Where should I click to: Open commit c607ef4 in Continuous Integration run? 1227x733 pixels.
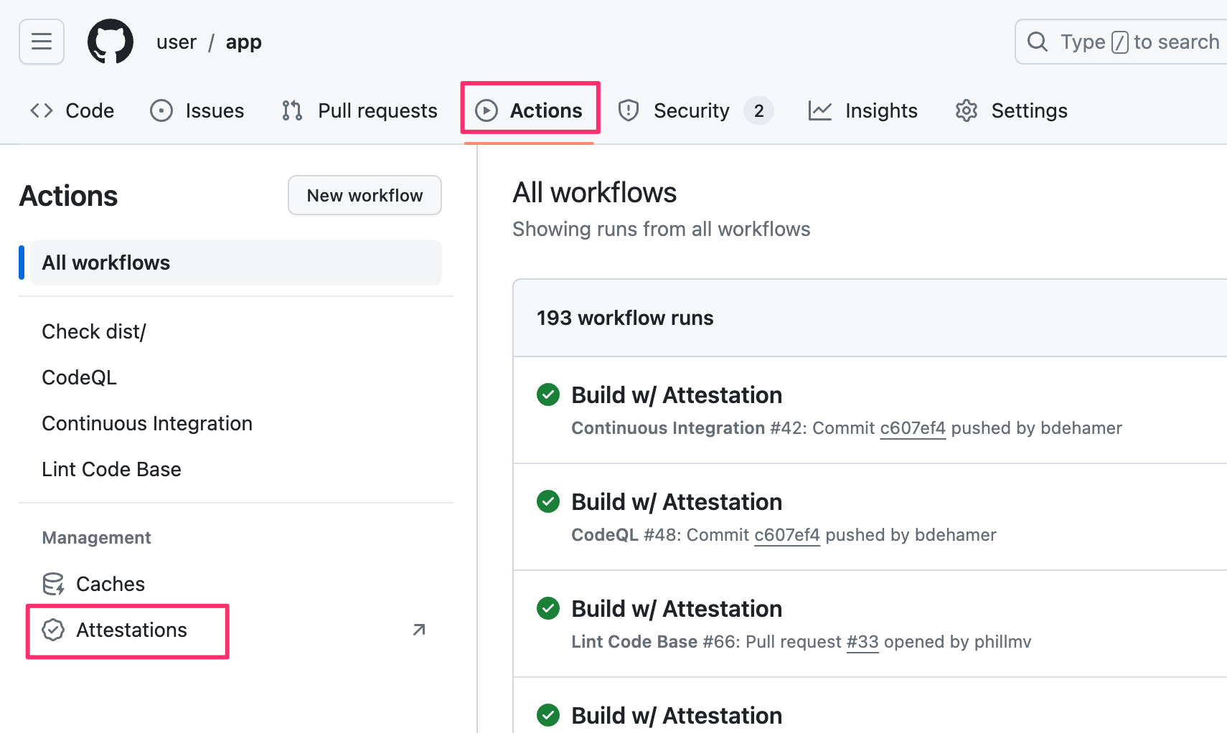pyautogui.click(x=913, y=428)
